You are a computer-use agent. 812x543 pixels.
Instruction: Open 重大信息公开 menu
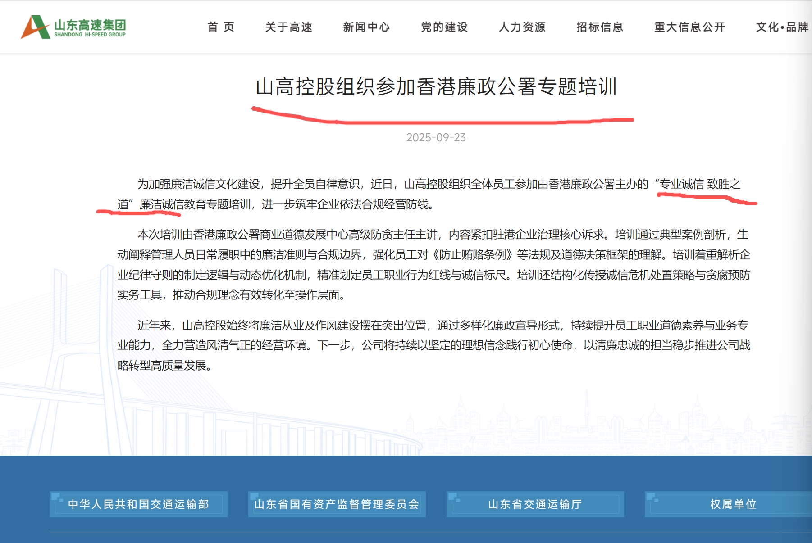coord(689,27)
